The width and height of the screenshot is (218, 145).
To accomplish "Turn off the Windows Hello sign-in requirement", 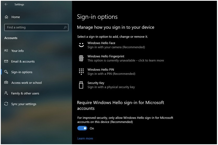I will pos(82,128).
